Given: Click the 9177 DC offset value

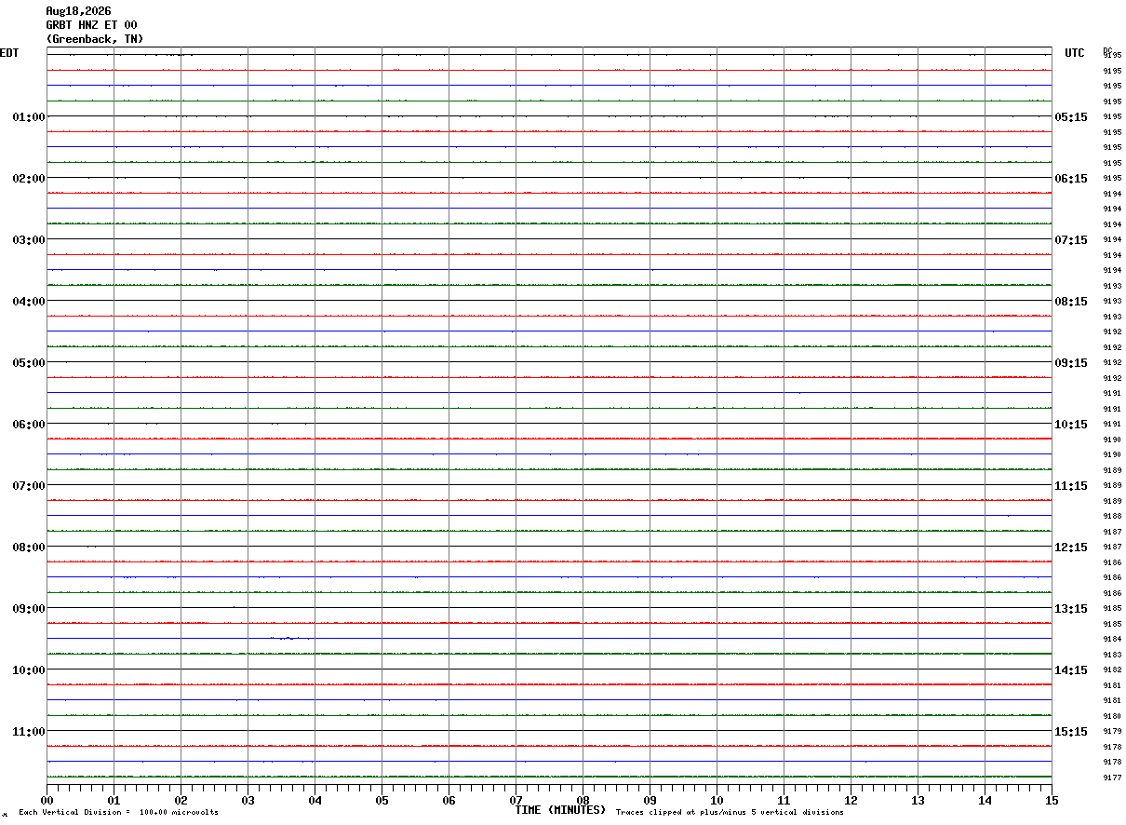Looking at the screenshot, I should point(1112,778).
